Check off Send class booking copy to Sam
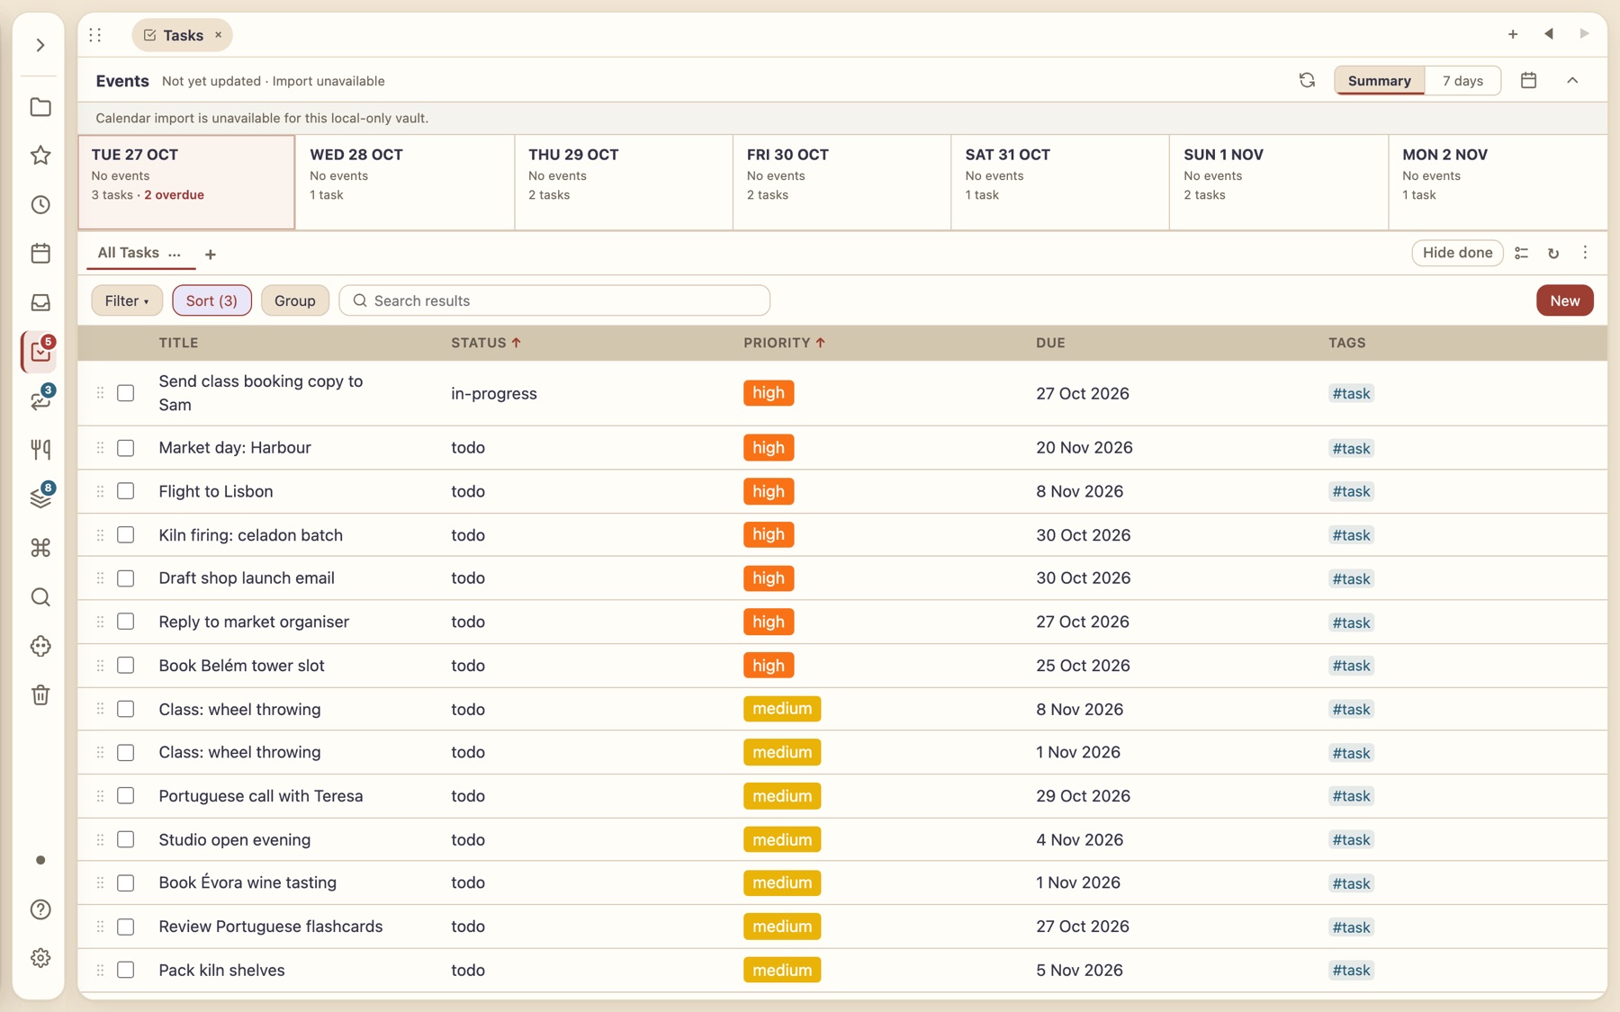 click(x=126, y=393)
